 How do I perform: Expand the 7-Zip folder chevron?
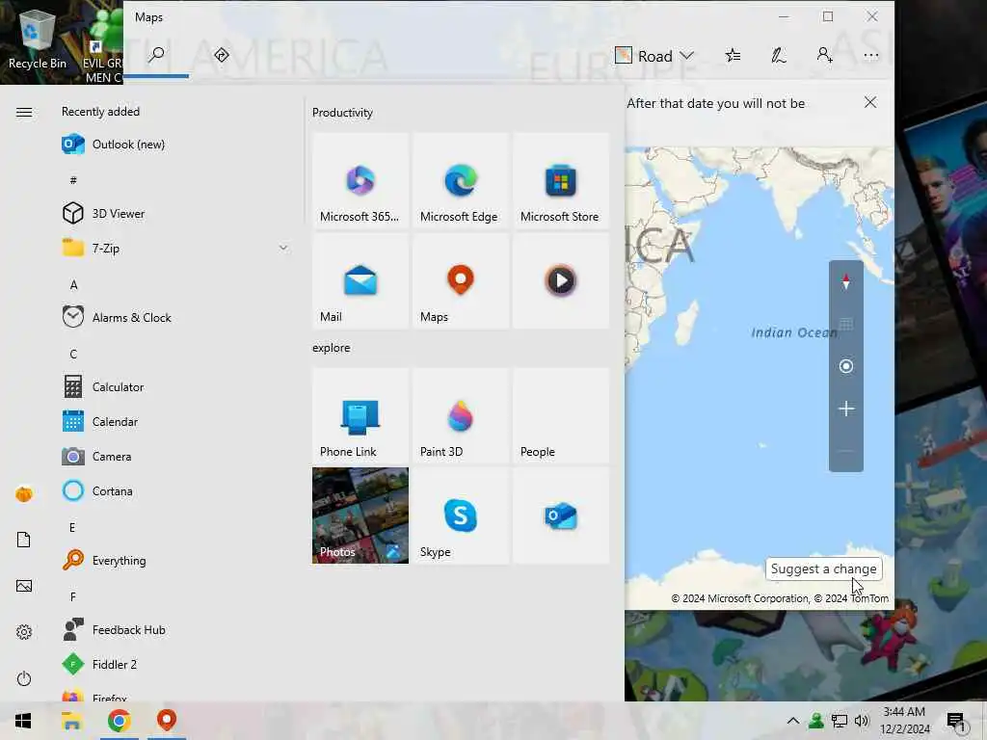[x=283, y=248]
